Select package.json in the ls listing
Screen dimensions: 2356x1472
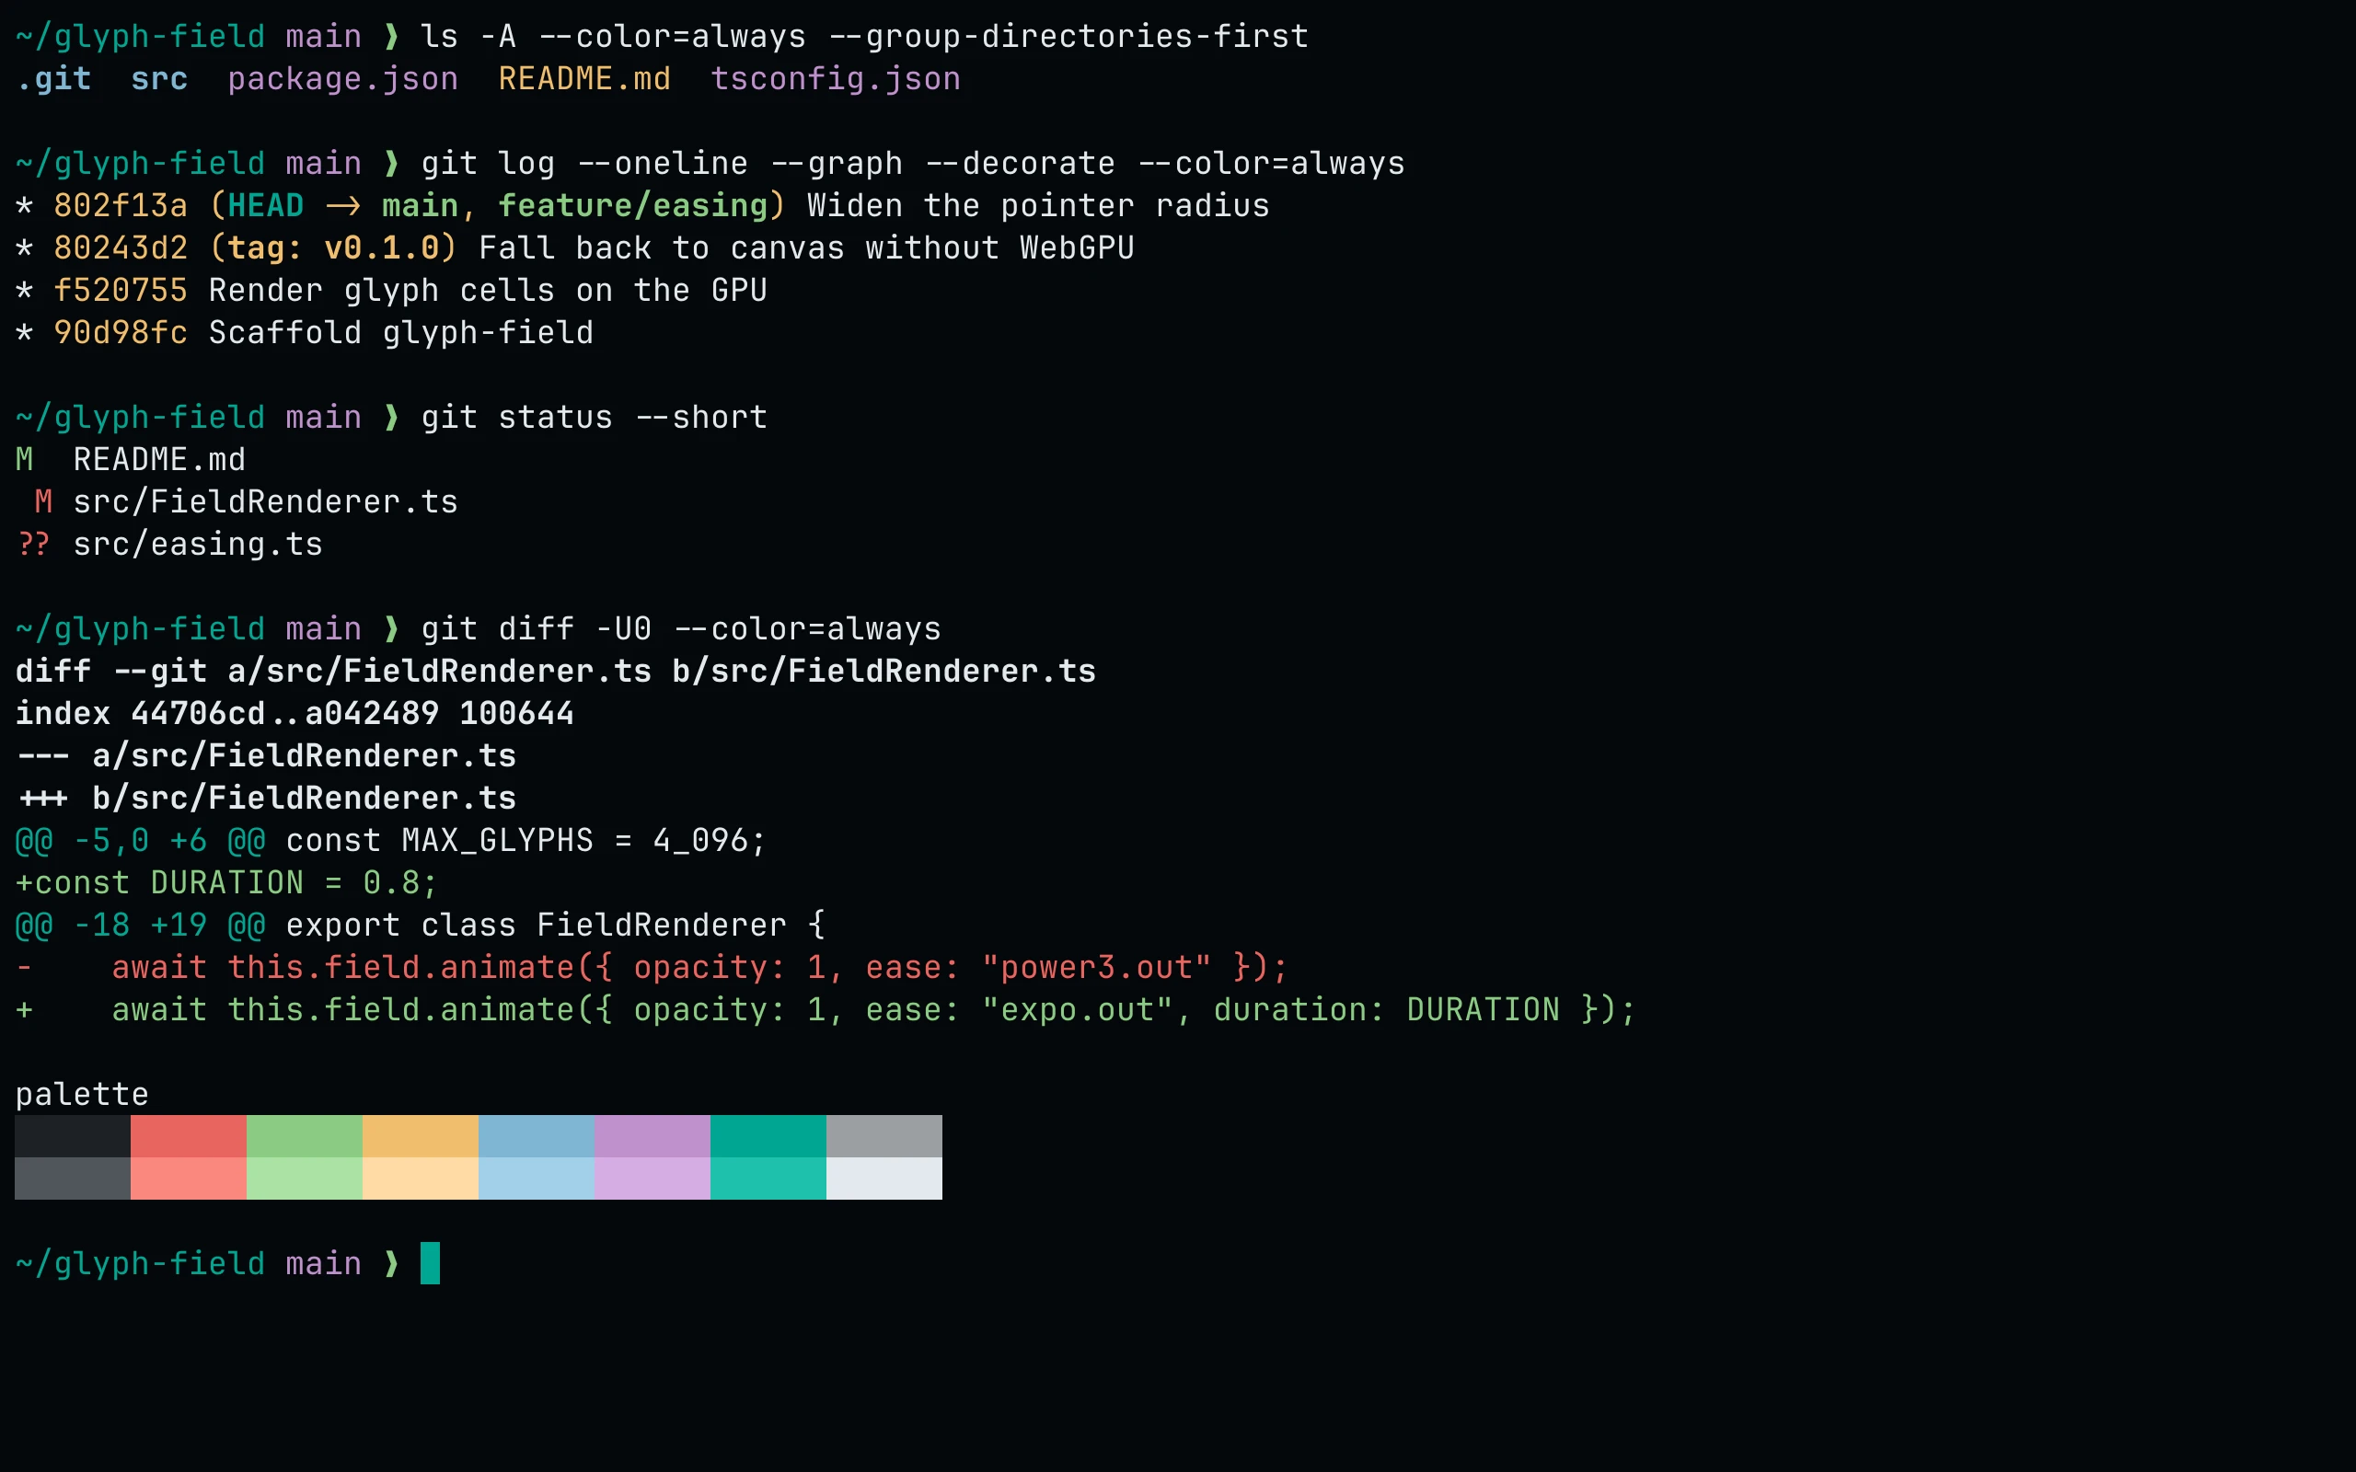coord(342,79)
